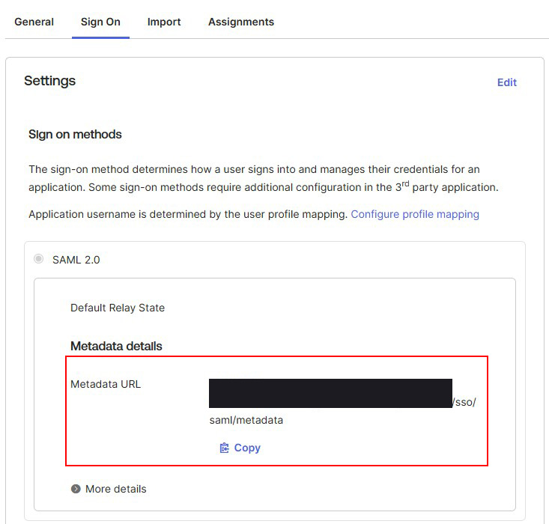This screenshot has width=549, height=524.
Task: Go to the Import tab
Action: pos(164,22)
